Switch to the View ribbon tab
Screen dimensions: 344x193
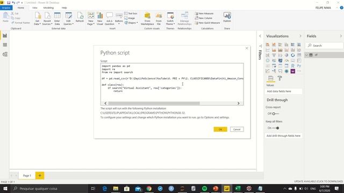(34, 8)
